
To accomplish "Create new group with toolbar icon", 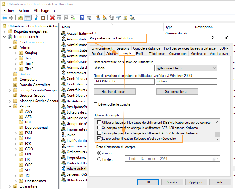I will pyautogui.click(x=105, y=18).
